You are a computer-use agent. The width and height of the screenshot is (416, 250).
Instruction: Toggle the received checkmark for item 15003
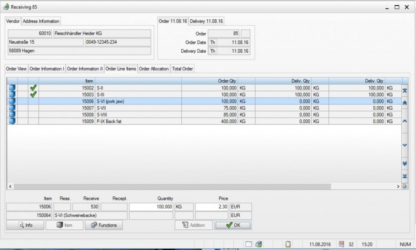[33, 94]
